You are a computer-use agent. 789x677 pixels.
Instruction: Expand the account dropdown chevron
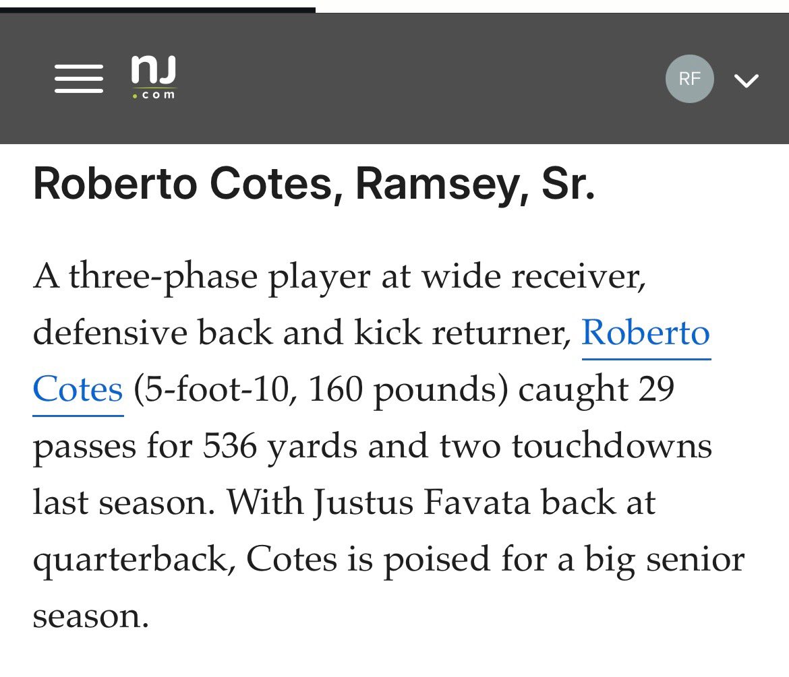coord(746,80)
